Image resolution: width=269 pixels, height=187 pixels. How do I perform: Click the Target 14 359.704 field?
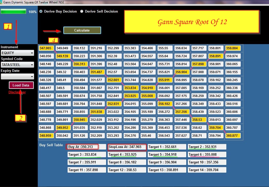tap(207, 170)
